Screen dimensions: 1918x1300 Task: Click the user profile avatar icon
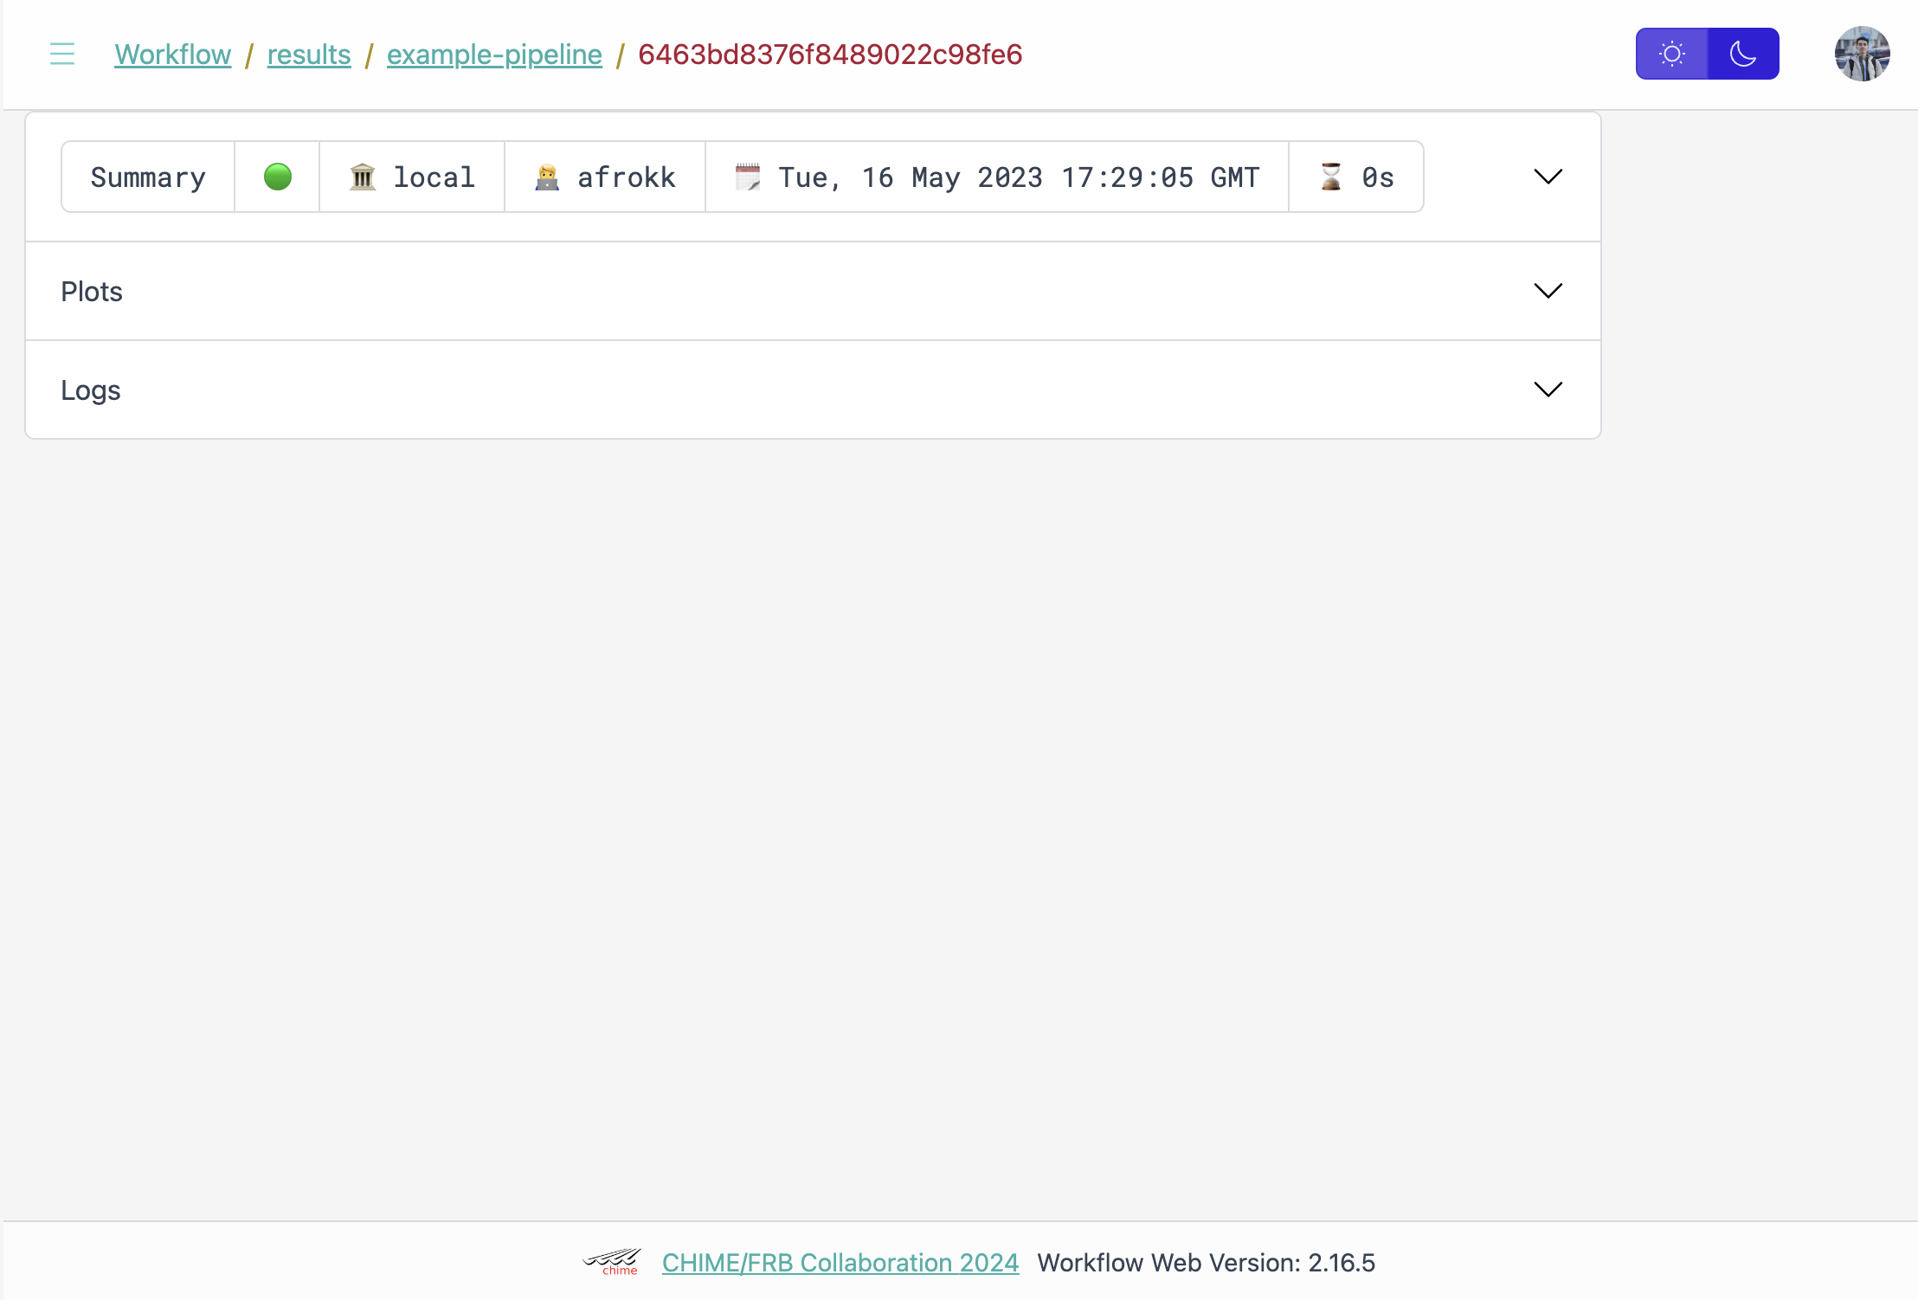1863,54
